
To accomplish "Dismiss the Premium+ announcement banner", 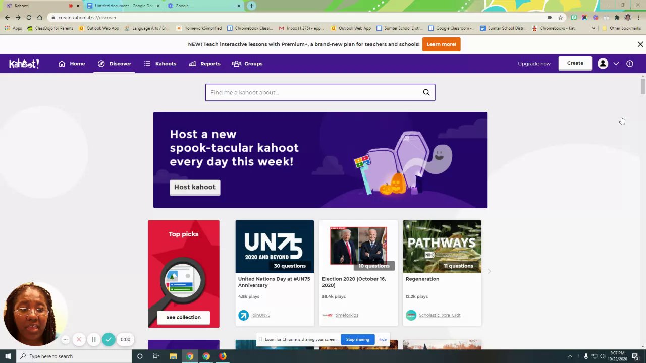I will point(640,44).
